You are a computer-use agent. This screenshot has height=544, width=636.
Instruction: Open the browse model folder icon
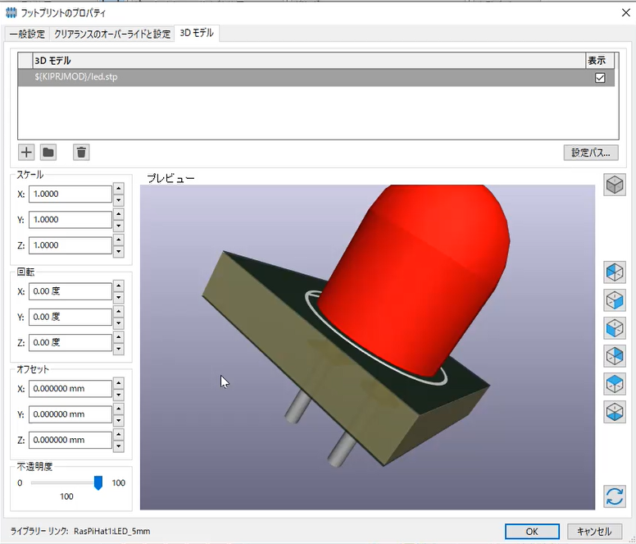tap(48, 152)
